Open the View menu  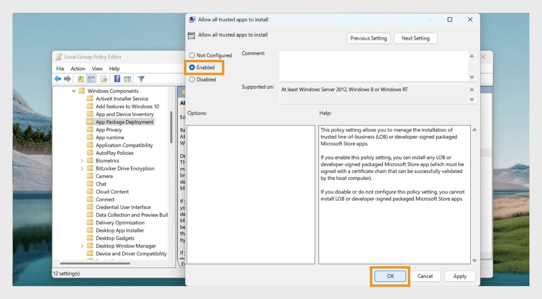pos(97,69)
